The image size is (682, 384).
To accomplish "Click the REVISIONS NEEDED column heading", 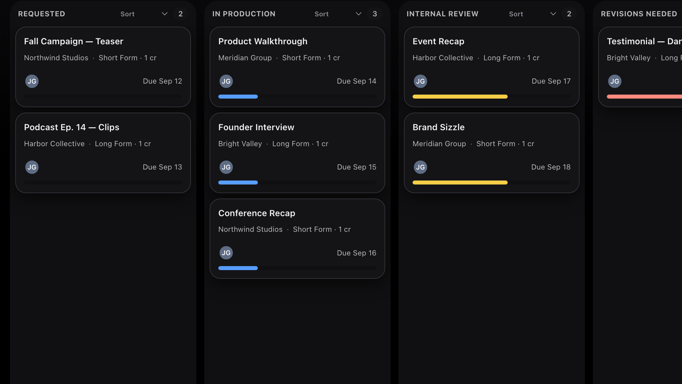I will point(639,14).
